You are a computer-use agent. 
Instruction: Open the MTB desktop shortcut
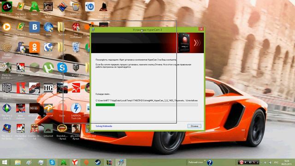pyautogui.click(x=35, y=108)
